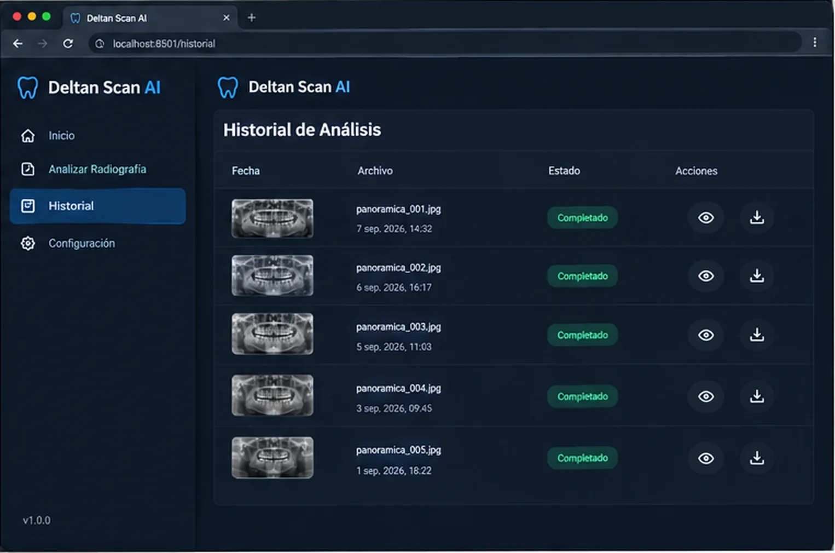Screen dimensions: 835x553
Task: Open the Configuración menu item
Action: tap(97, 244)
